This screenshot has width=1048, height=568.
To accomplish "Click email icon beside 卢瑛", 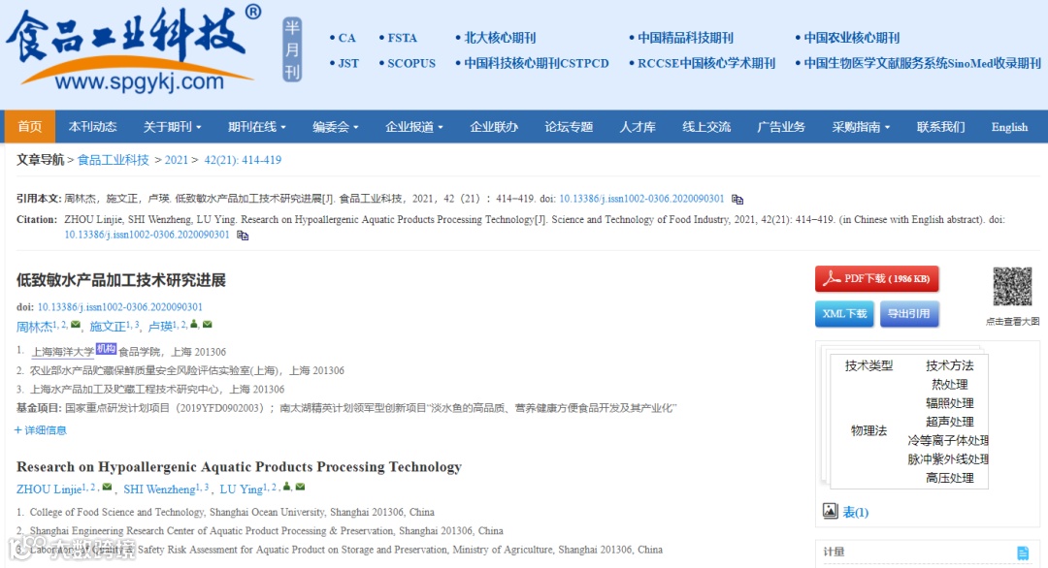I will [208, 325].
